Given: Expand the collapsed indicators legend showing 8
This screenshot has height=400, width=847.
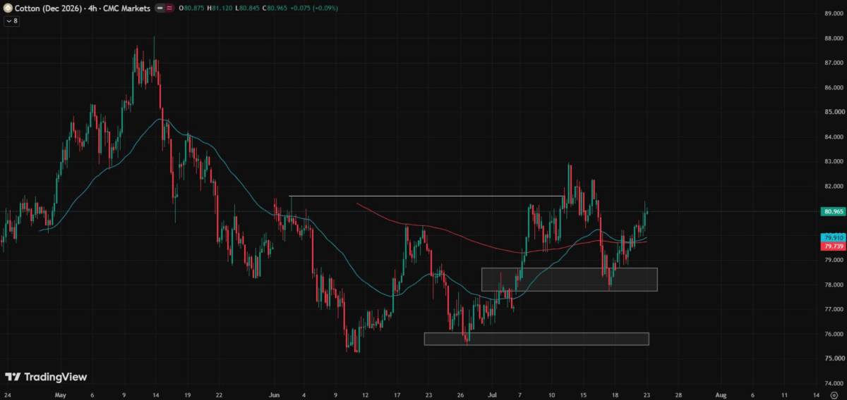Looking at the screenshot, I should [12, 21].
